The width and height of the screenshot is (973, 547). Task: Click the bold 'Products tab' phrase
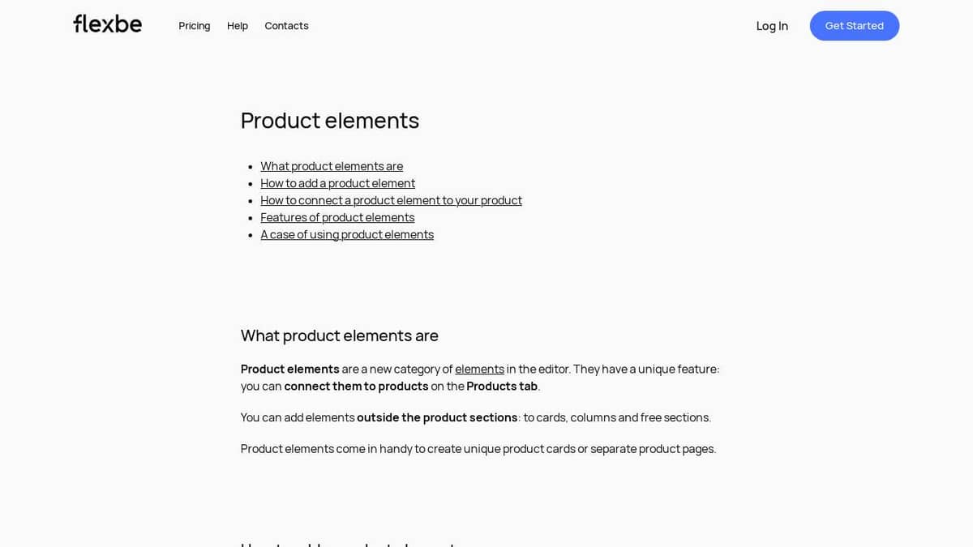coord(501,386)
